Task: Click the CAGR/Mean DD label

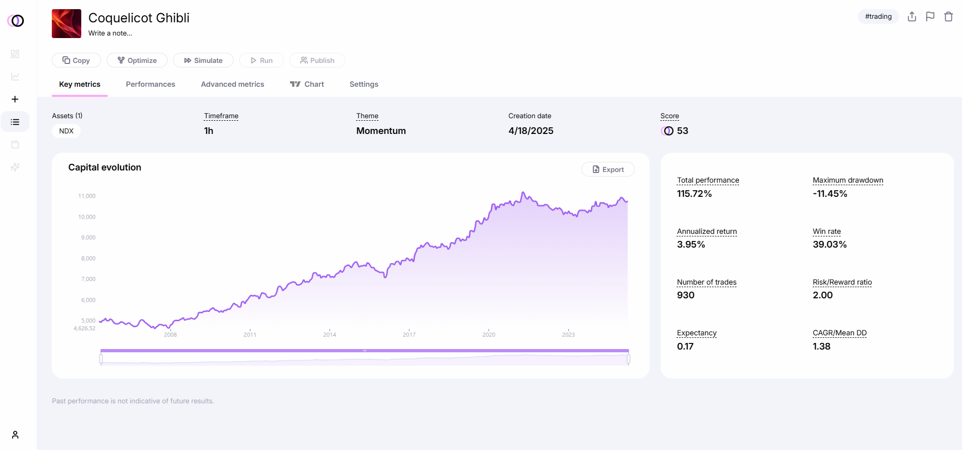Action: coord(840,333)
